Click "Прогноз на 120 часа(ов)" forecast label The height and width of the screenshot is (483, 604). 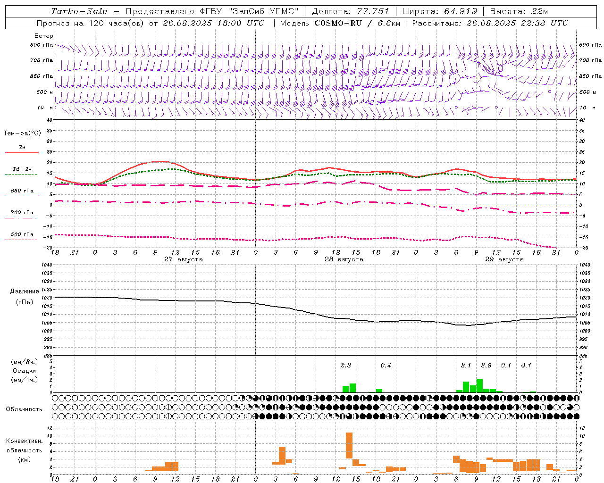[x=91, y=23]
